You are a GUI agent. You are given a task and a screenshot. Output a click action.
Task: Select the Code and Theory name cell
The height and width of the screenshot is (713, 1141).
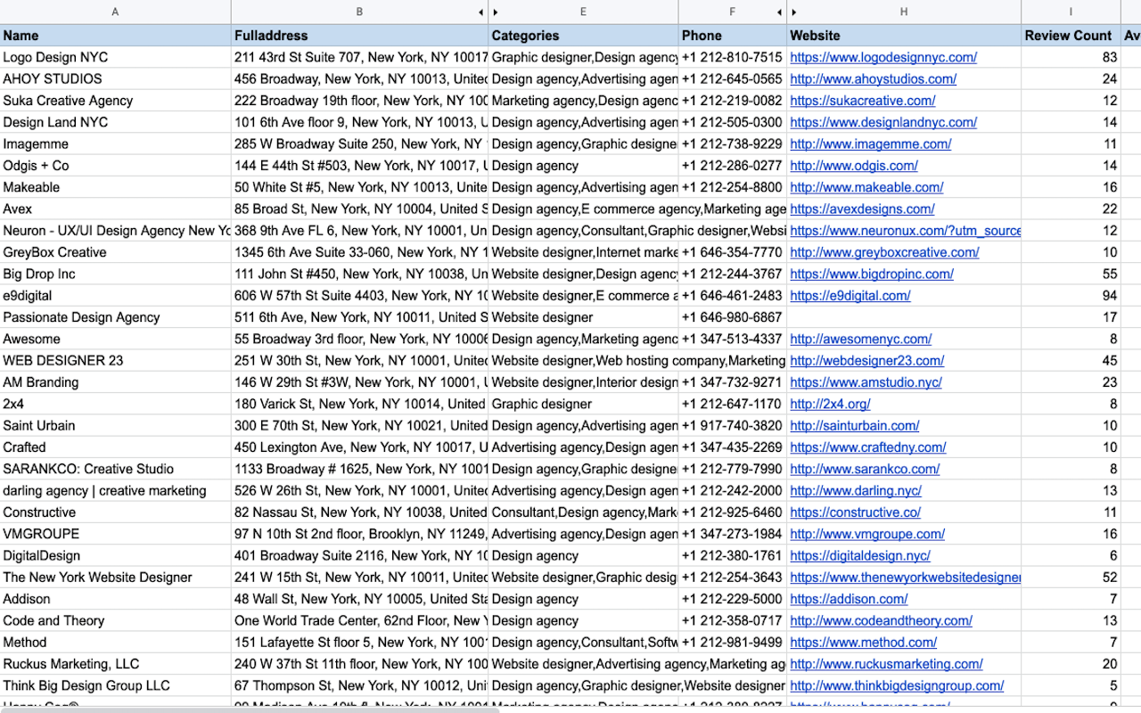[x=116, y=620]
